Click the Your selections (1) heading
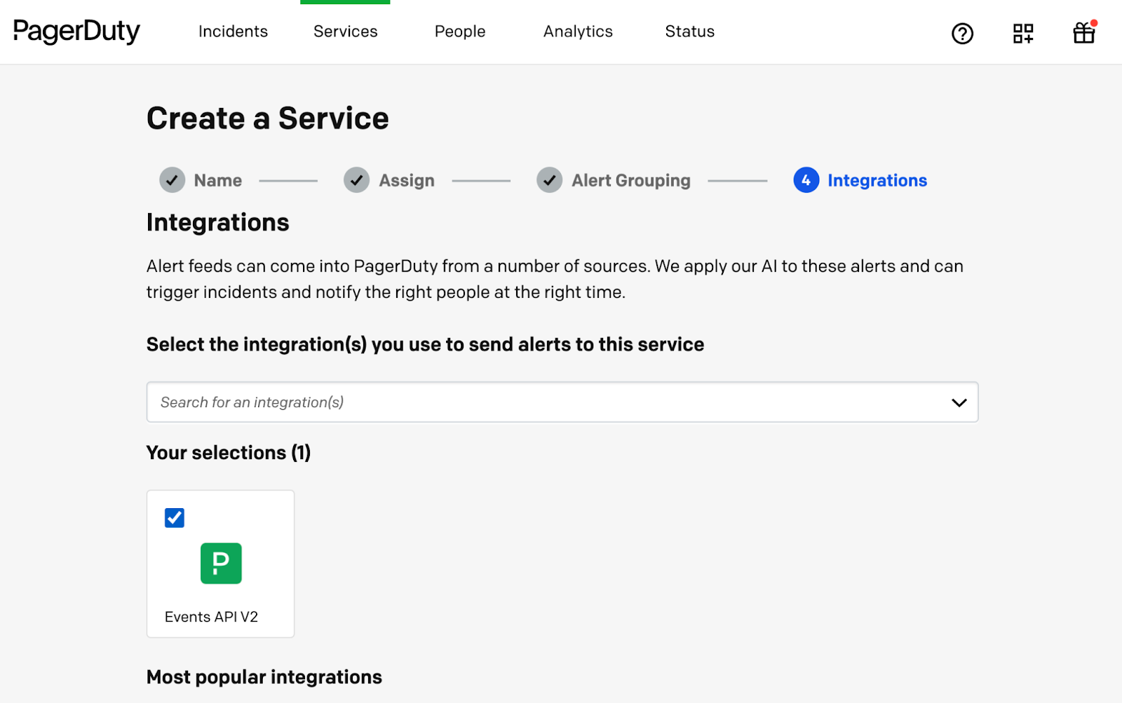The image size is (1122, 703). point(229,453)
